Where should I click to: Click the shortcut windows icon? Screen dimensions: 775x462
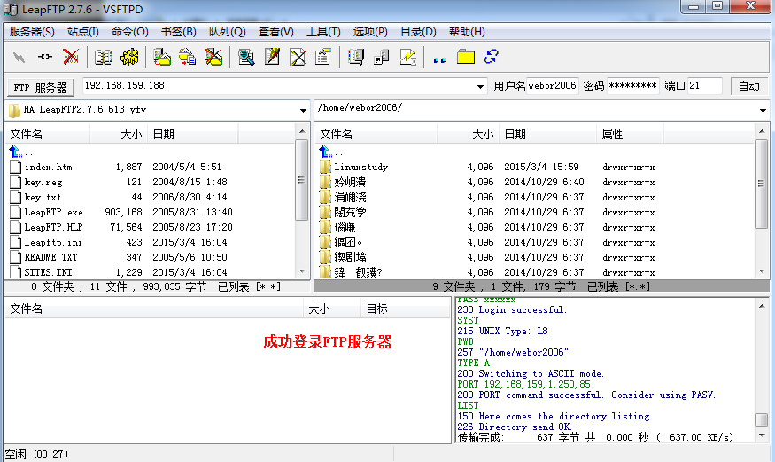click(382, 57)
